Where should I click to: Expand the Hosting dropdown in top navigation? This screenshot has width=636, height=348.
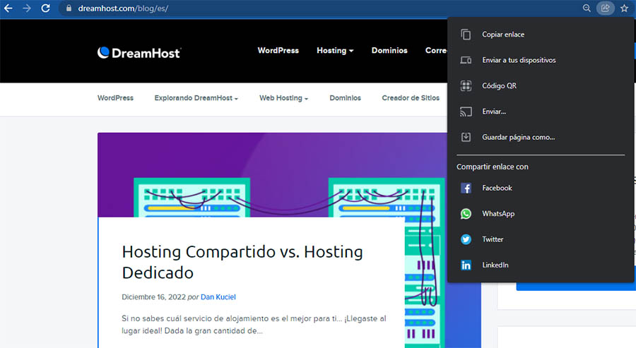pos(335,51)
